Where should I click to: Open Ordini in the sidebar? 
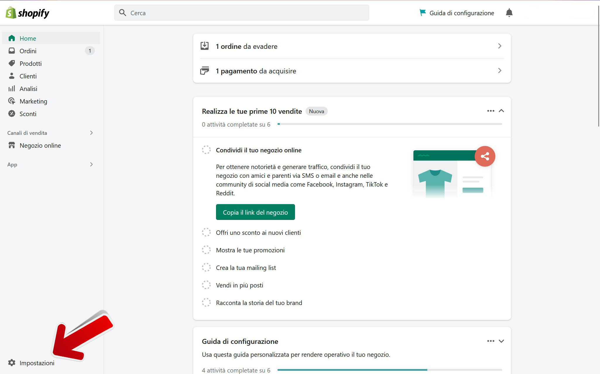(x=28, y=51)
